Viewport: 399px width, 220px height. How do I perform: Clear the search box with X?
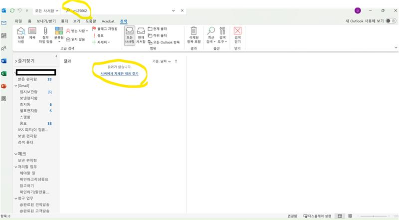point(182,10)
